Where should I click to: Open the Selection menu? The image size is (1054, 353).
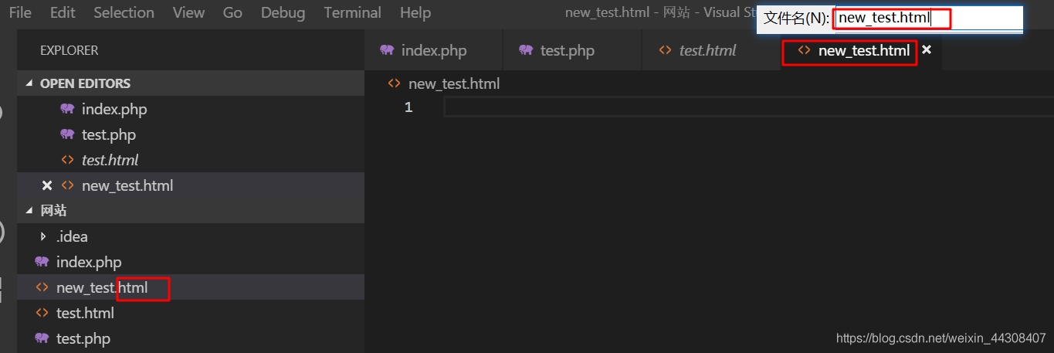point(124,12)
